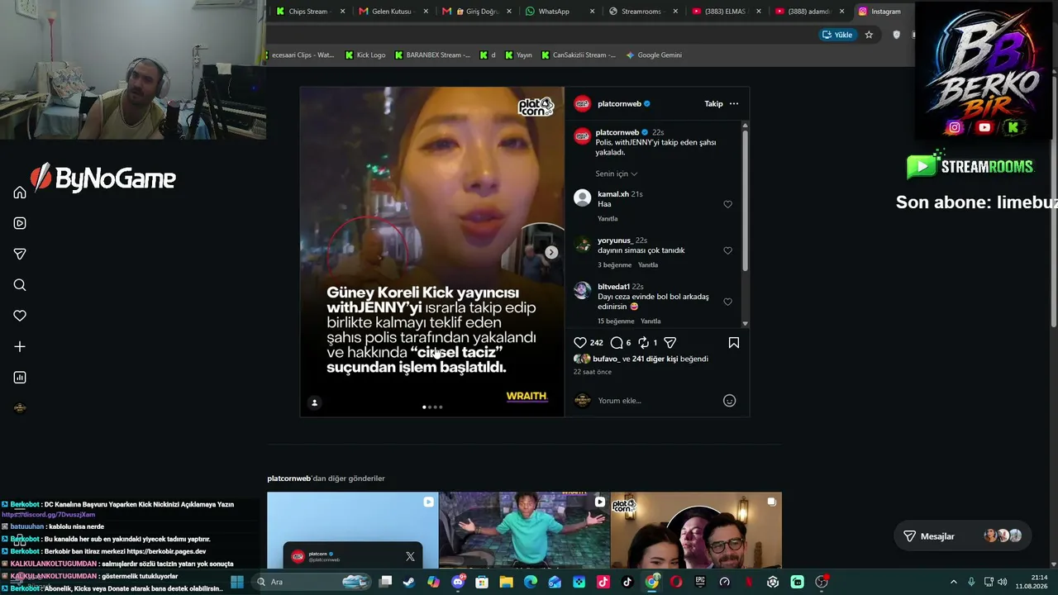Open Discord from the taskbar
This screenshot has height=595, width=1058.
[459, 582]
